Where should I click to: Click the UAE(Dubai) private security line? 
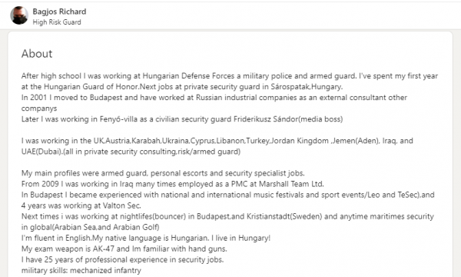(x=131, y=152)
